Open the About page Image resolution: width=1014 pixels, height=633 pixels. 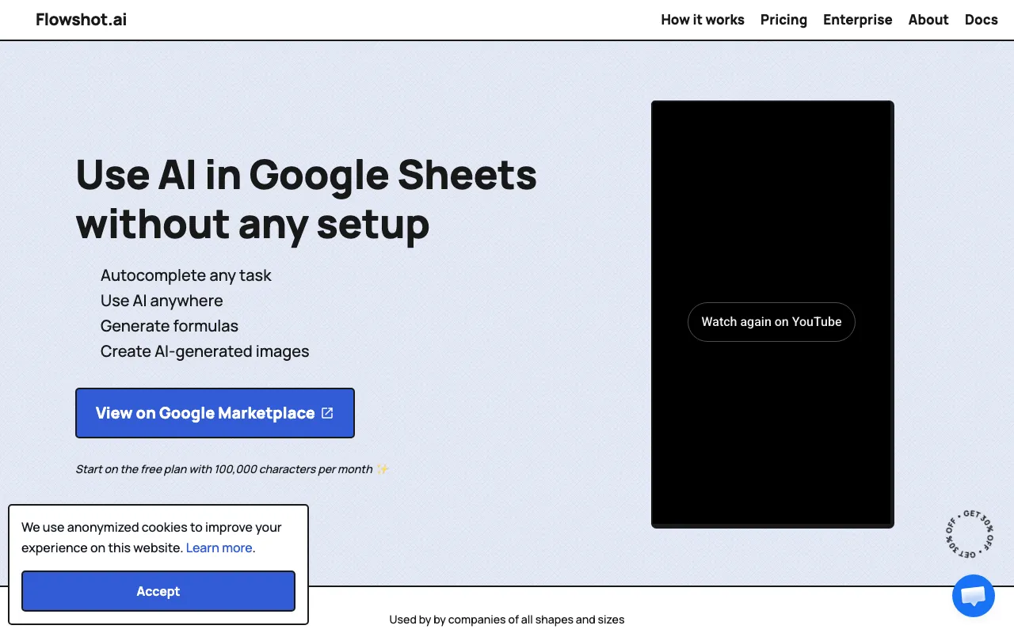pos(928,20)
